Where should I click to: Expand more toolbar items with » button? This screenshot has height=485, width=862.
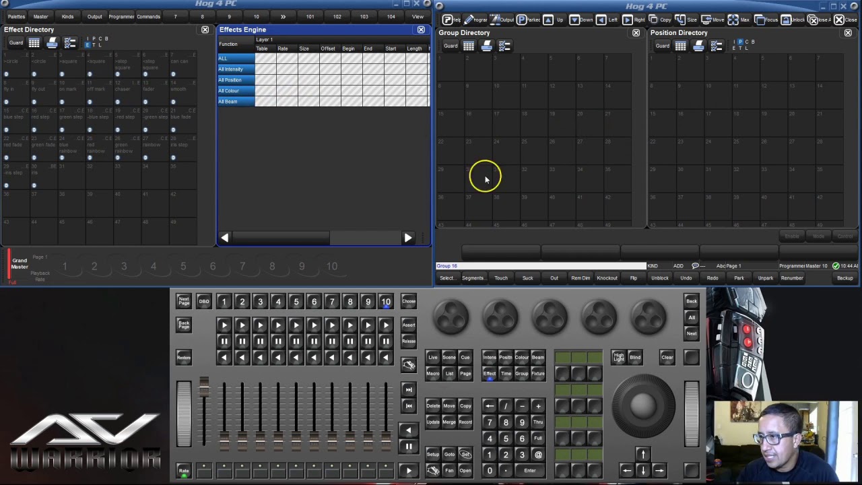click(x=283, y=16)
